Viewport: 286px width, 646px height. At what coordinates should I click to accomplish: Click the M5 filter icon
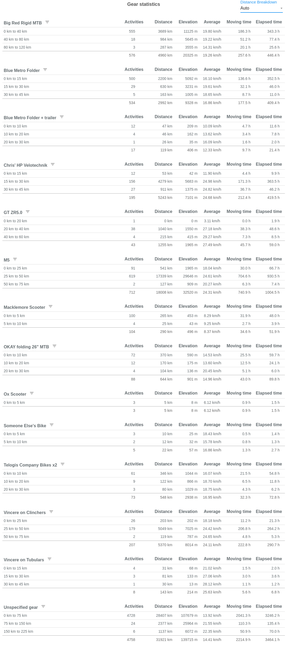(x=15, y=259)
